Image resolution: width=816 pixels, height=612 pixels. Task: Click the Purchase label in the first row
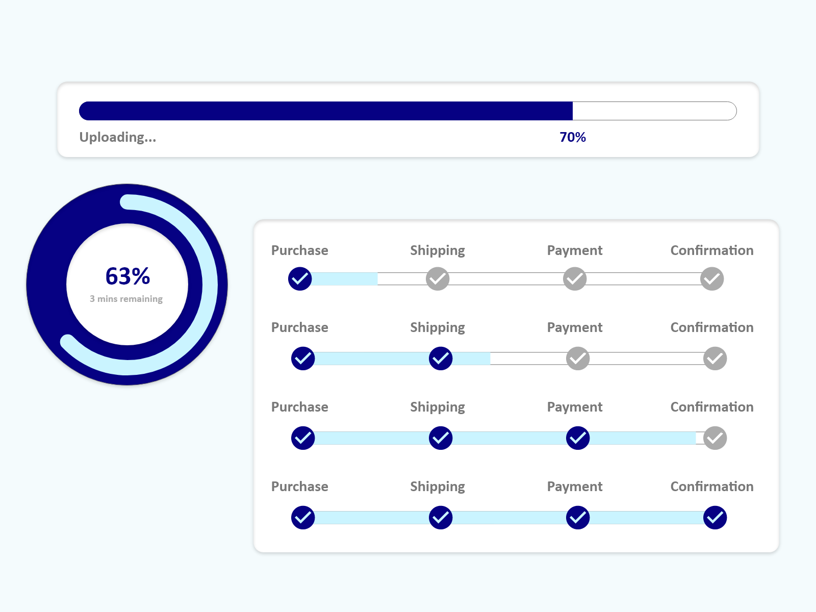click(300, 250)
